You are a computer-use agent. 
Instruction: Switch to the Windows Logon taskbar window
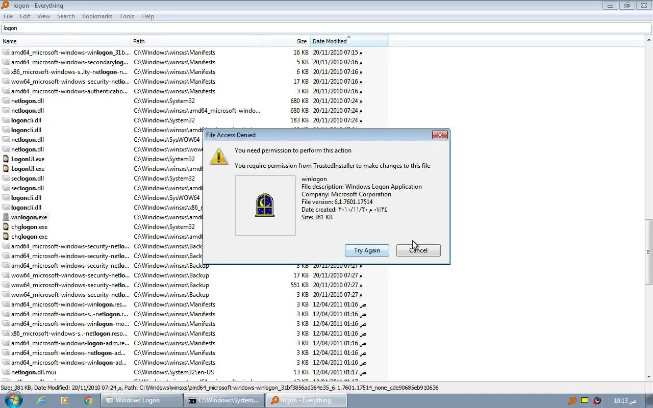141,400
